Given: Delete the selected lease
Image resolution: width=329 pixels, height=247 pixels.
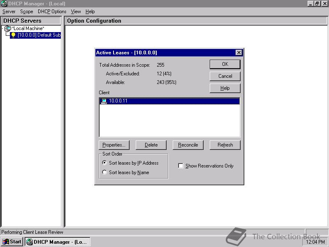Looking at the screenshot, I should click(151, 145).
